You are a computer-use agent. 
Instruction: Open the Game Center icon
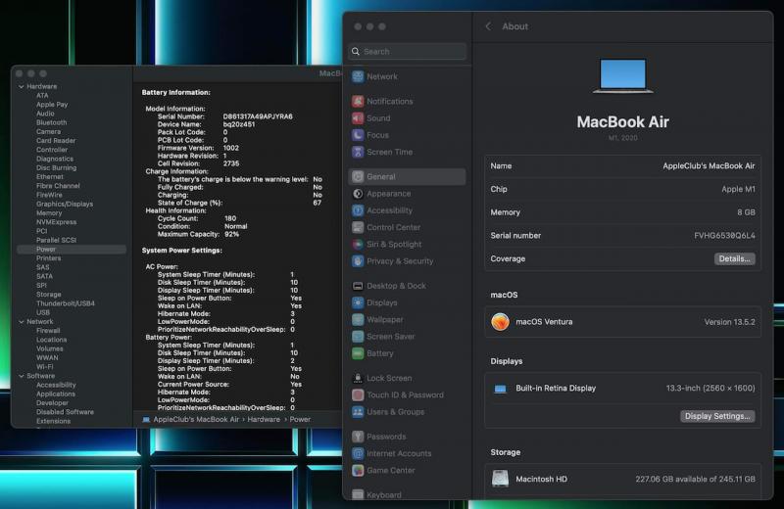(x=358, y=471)
